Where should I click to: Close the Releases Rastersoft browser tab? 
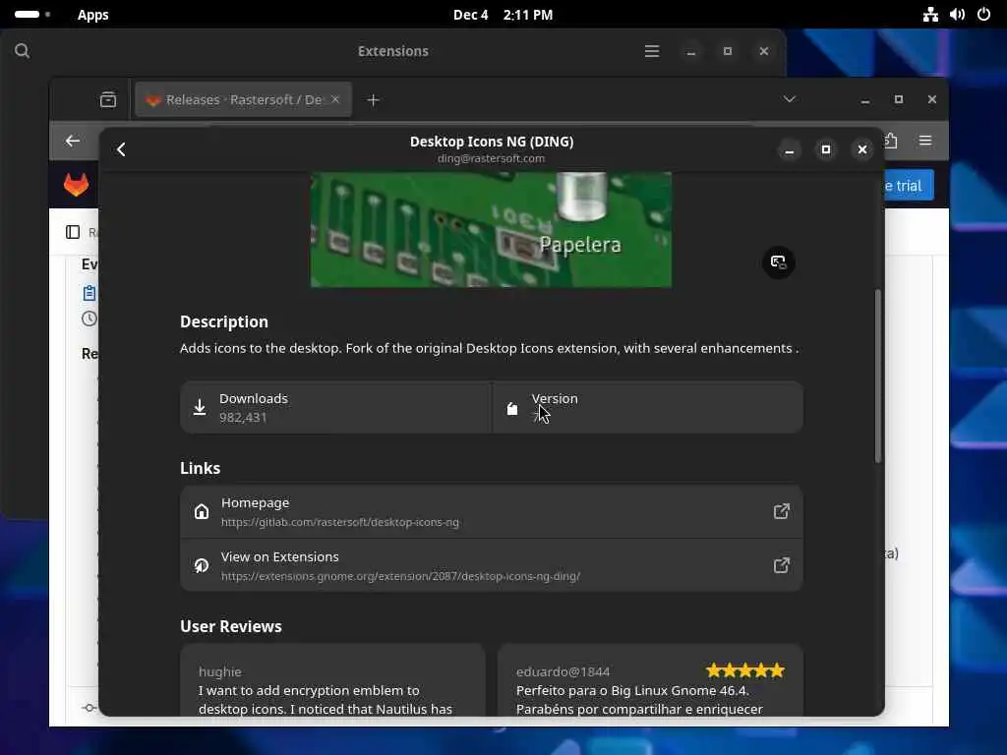335,99
